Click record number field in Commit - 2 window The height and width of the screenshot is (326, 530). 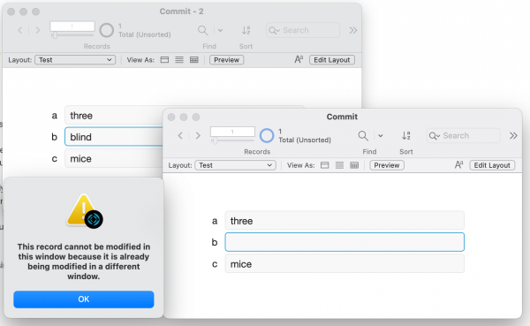coord(72,26)
